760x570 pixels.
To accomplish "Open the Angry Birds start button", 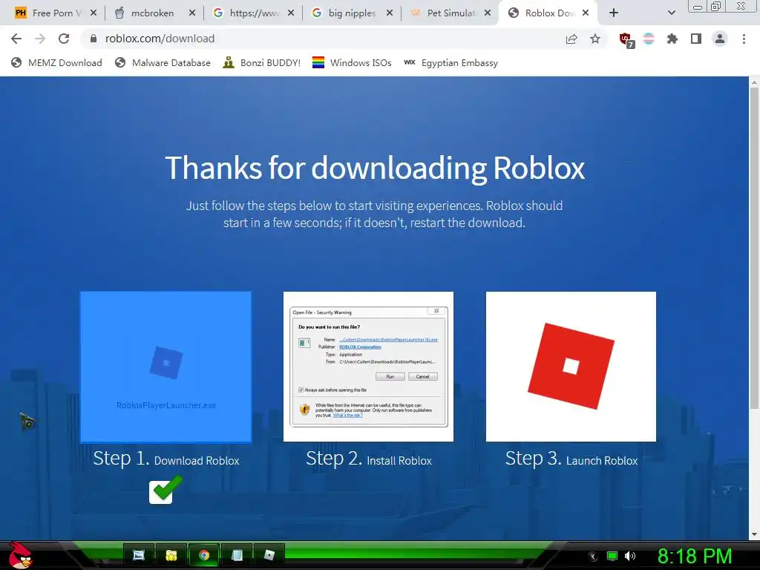I will 19,555.
